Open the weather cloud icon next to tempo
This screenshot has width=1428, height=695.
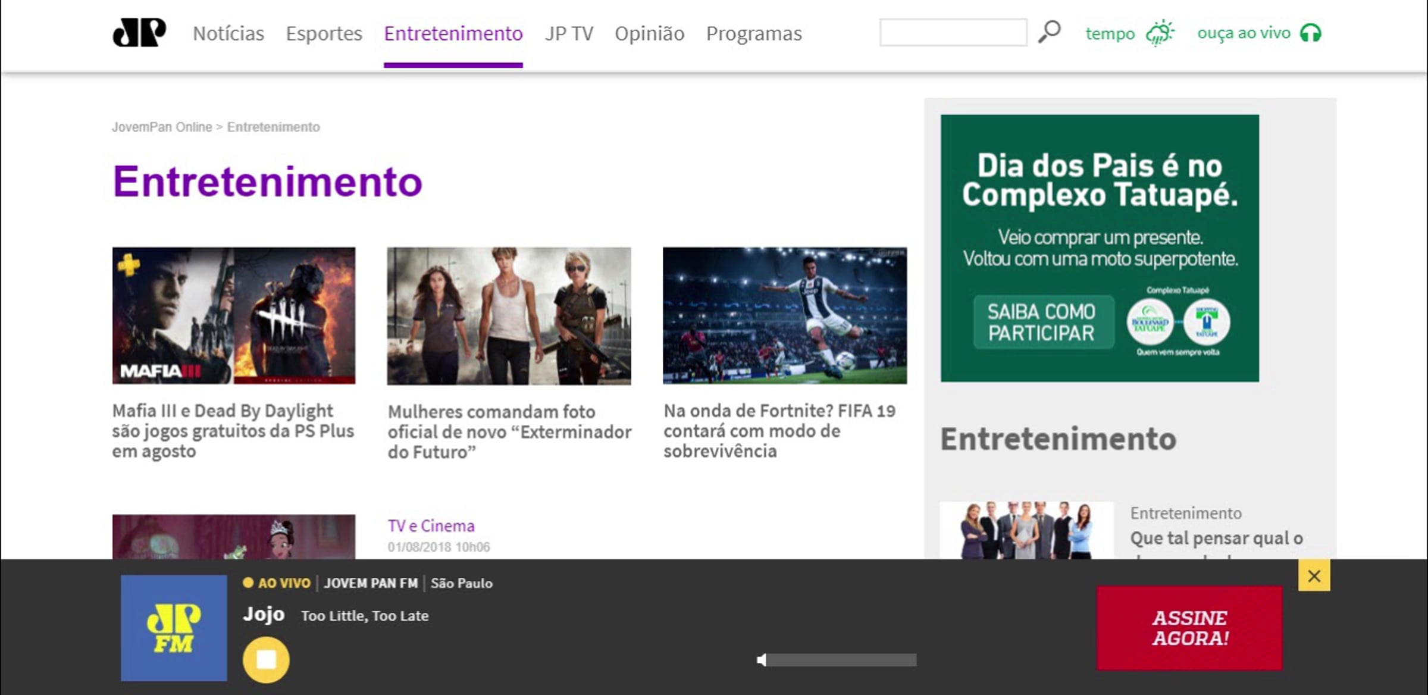[x=1160, y=33]
